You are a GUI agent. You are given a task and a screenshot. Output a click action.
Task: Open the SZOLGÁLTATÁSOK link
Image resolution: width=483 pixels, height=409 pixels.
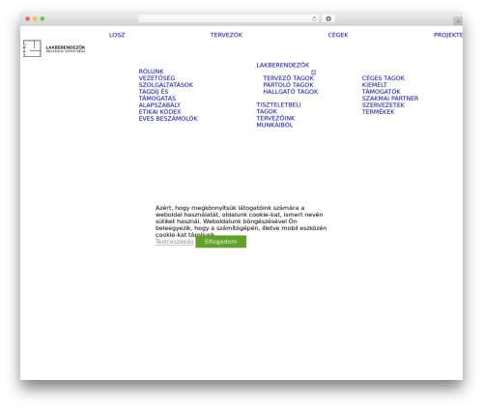[x=166, y=85]
